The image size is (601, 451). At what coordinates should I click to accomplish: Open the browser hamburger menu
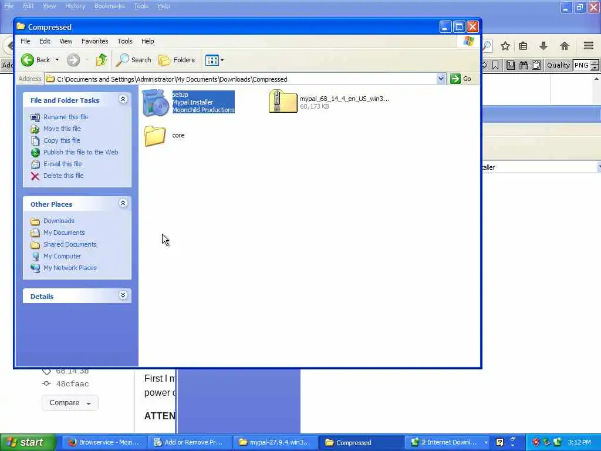(x=589, y=46)
